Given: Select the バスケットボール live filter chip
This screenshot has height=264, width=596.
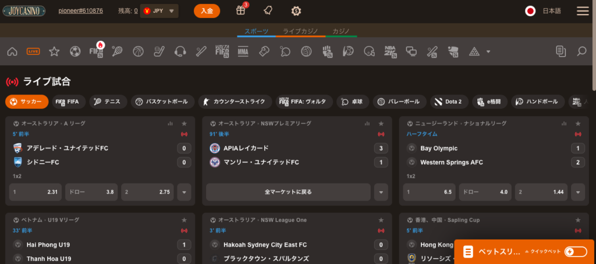Looking at the screenshot, I should pyautogui.click(x=163, y=101).
